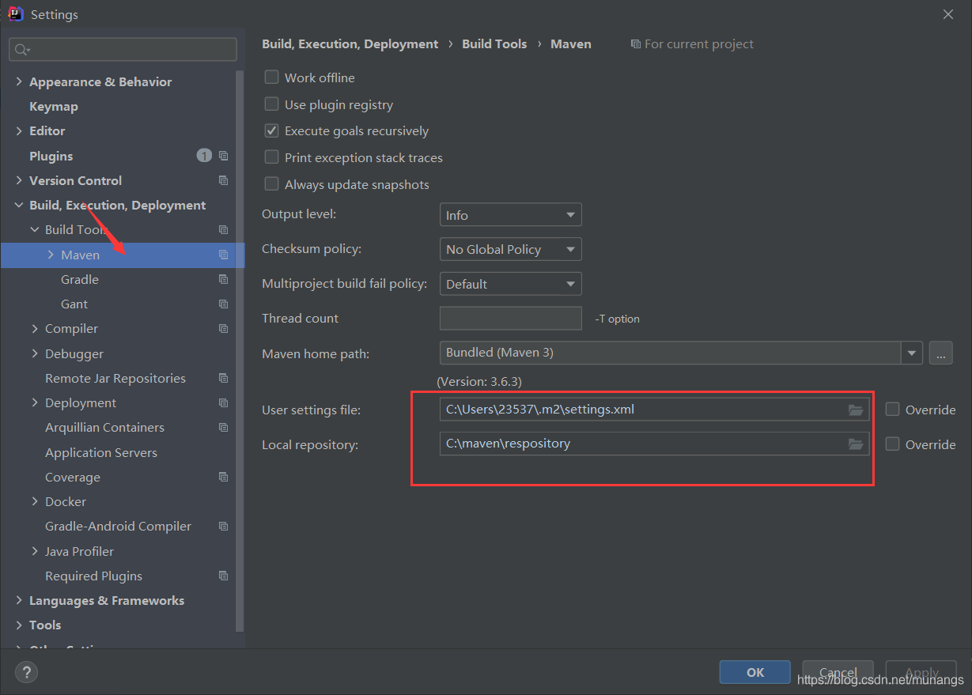Click the project-level icon beside Version Control
Viewport: 972px width, 695px height.
[223, 180]
